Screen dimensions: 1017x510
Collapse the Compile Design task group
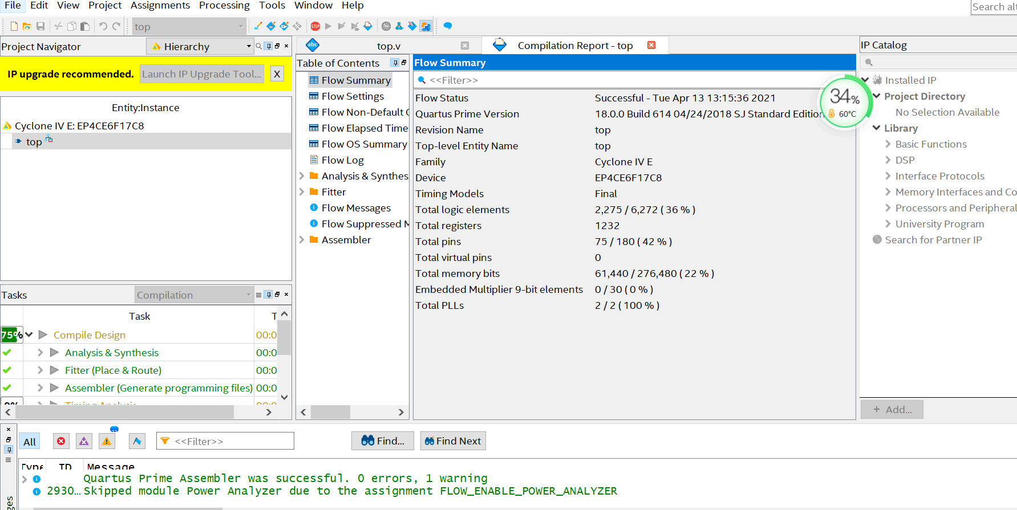coord(29,334)
